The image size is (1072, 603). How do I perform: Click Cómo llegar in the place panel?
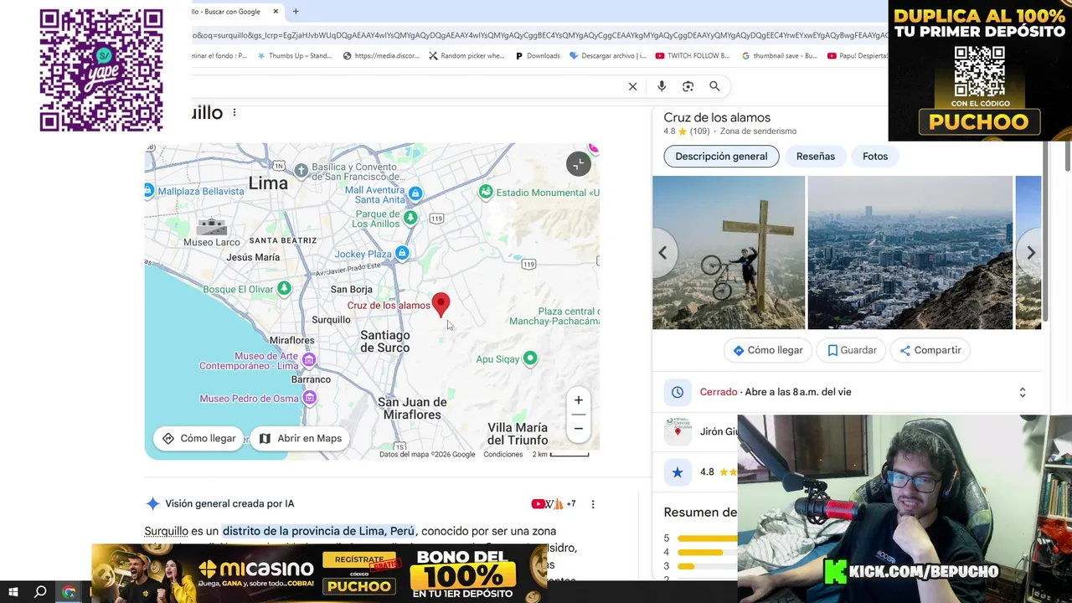(x=768, y=350)
